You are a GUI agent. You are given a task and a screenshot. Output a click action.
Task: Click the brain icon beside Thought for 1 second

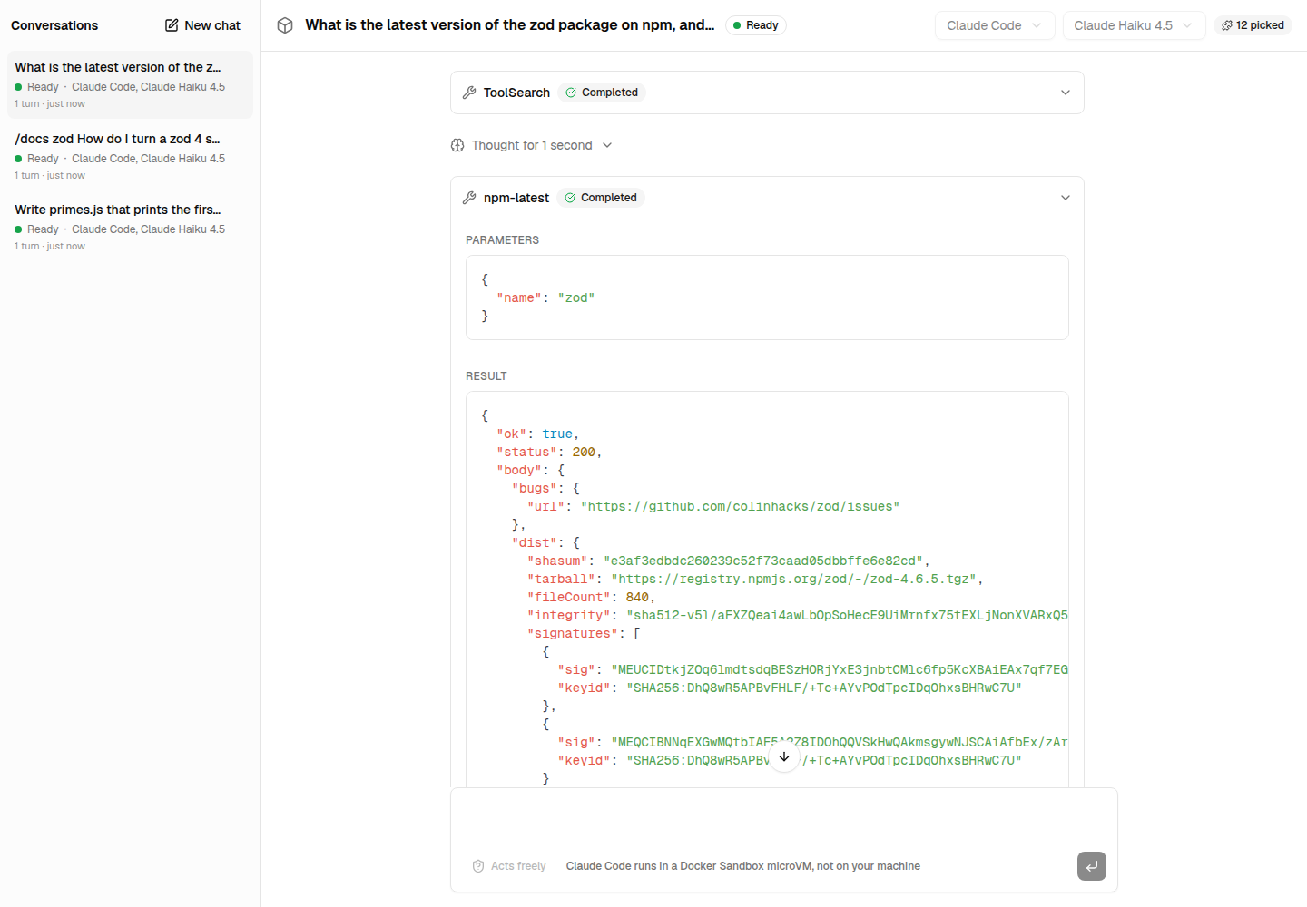click(457, 145)
